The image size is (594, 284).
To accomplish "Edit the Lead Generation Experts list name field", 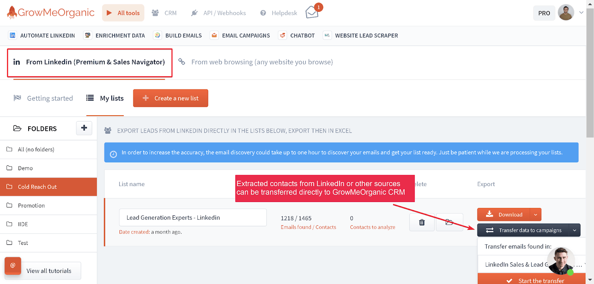I will click(193, 218).
